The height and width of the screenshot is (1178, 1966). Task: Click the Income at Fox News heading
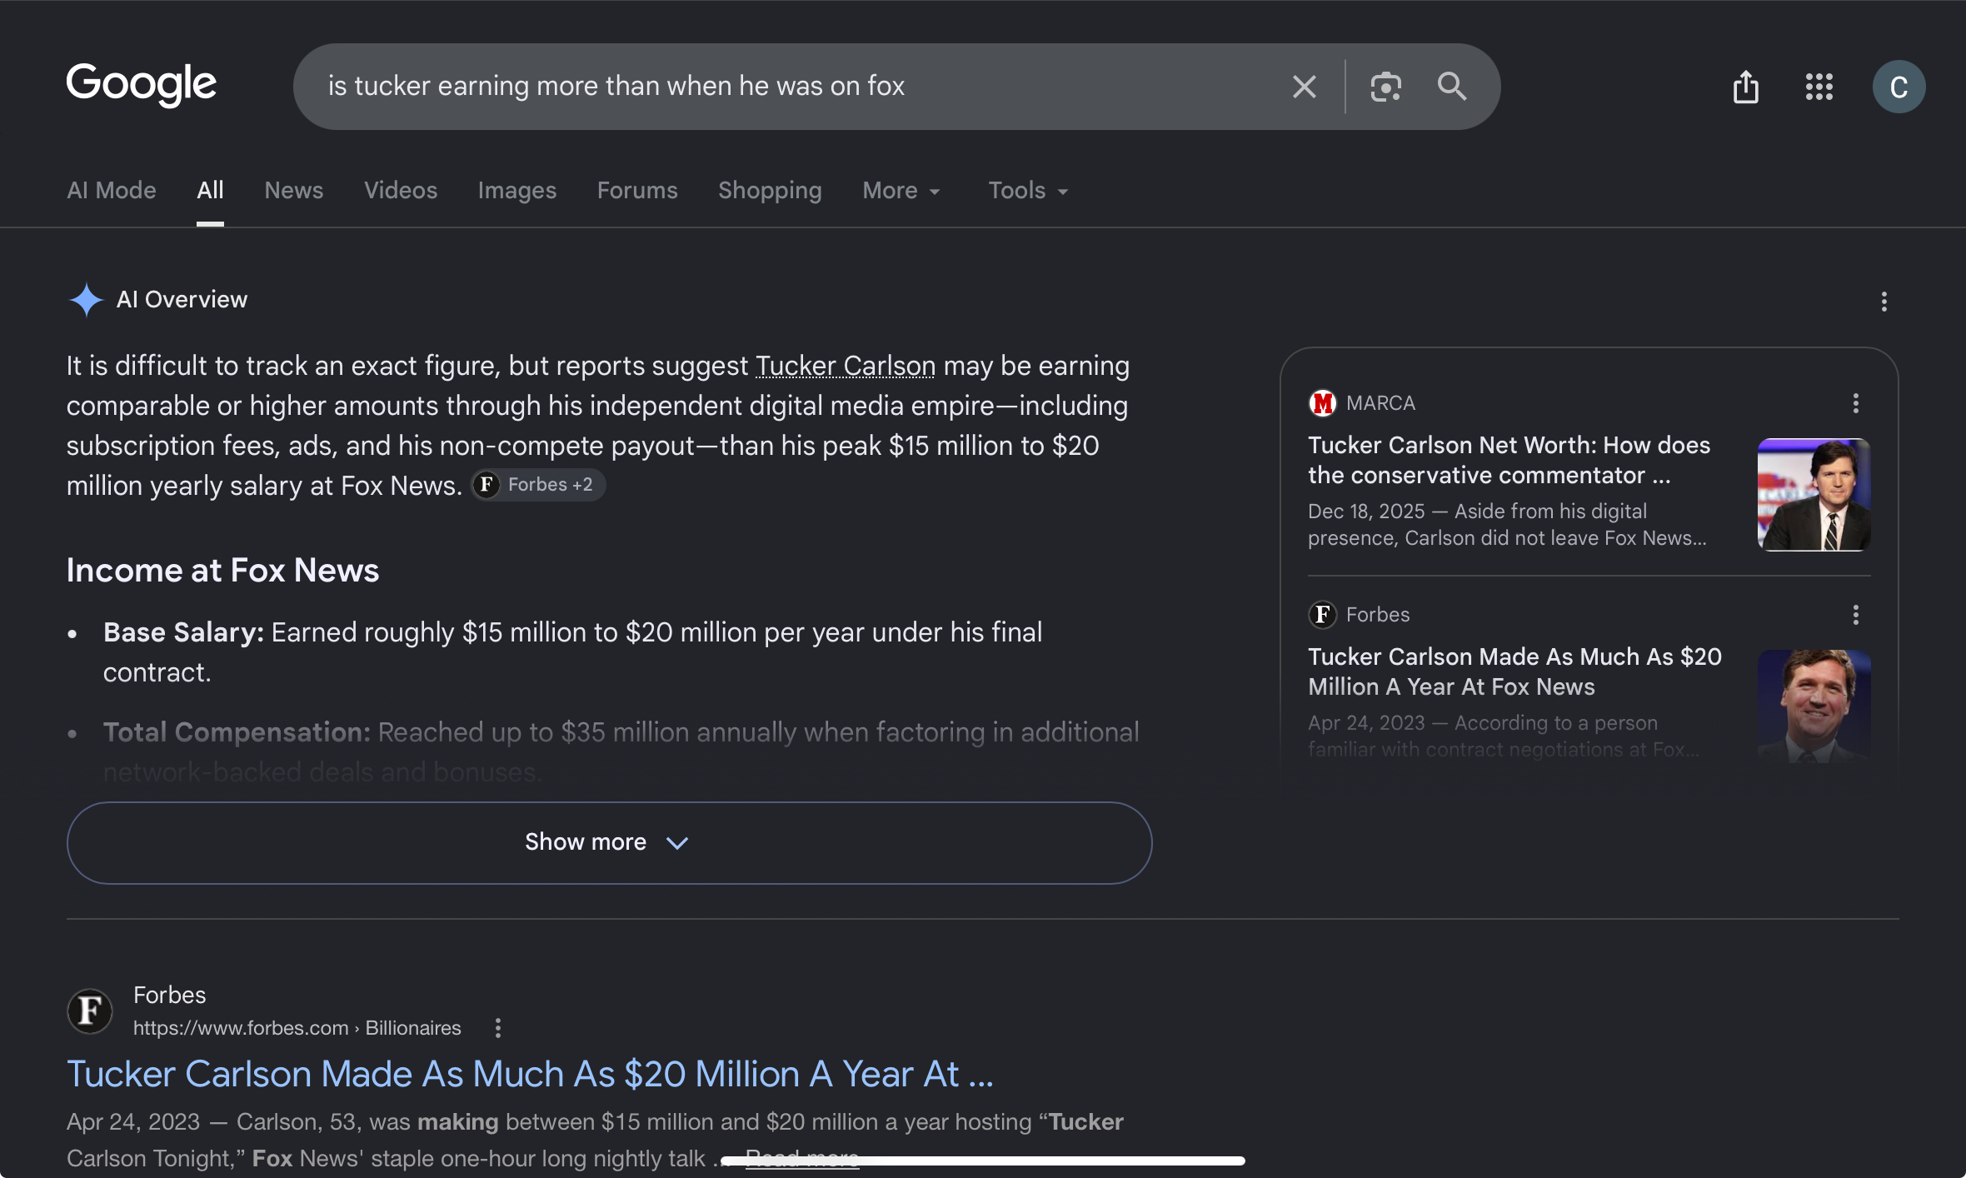coord(222,571)
